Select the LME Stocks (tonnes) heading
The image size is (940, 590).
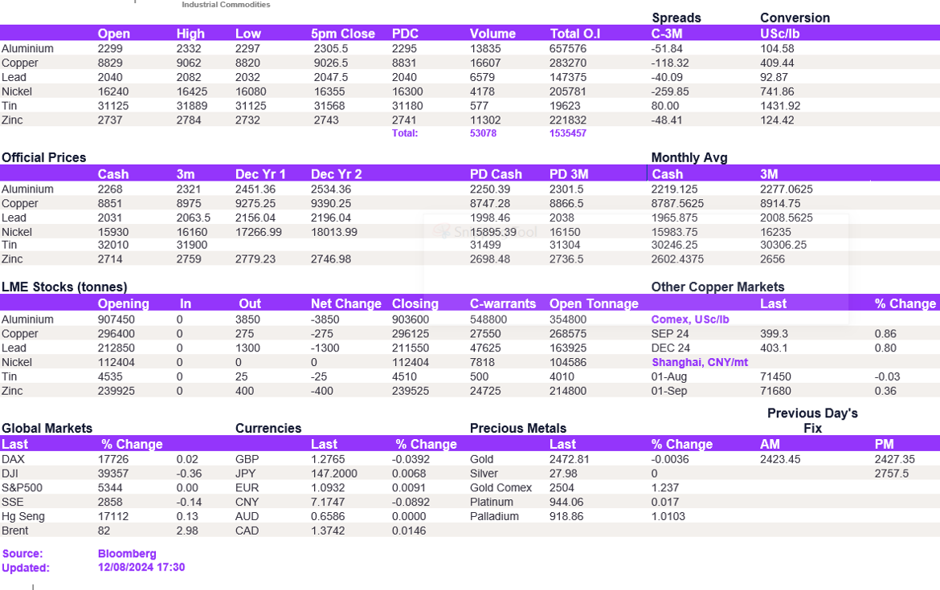pos(65,287)
